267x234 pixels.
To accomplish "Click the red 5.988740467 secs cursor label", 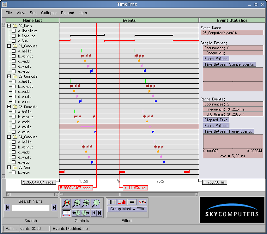I will click(76, 188).
